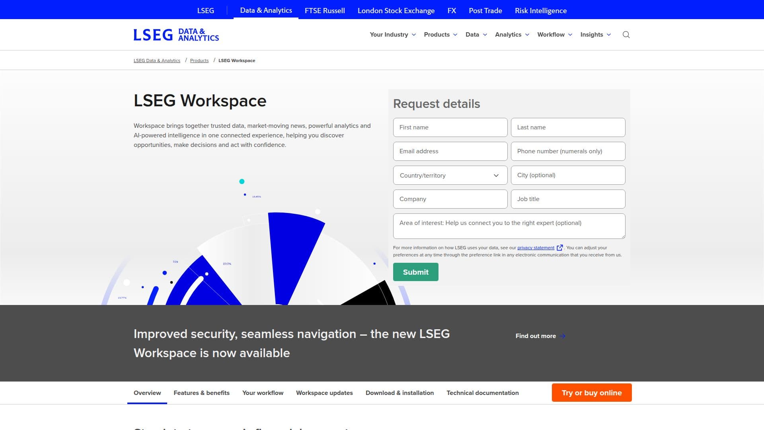Expand the Your Industry menu

393,35
